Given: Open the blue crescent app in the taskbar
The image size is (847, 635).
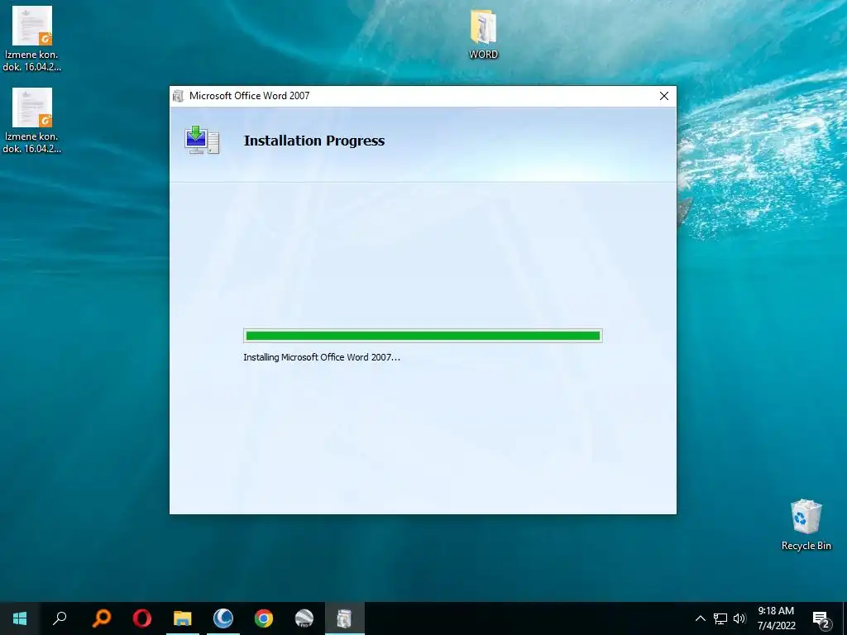Looking at the screenshot, I should [223, 618].
